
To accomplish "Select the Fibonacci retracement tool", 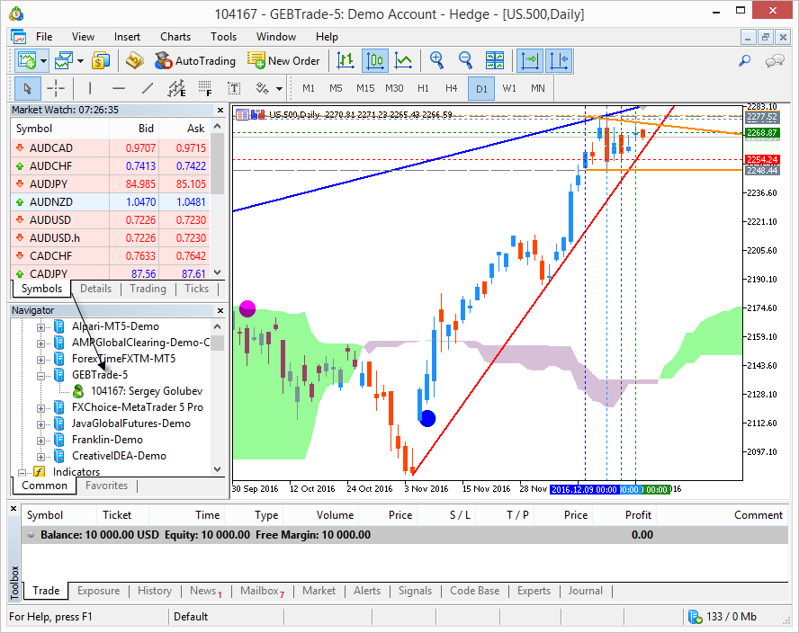I will coord(205,89).
